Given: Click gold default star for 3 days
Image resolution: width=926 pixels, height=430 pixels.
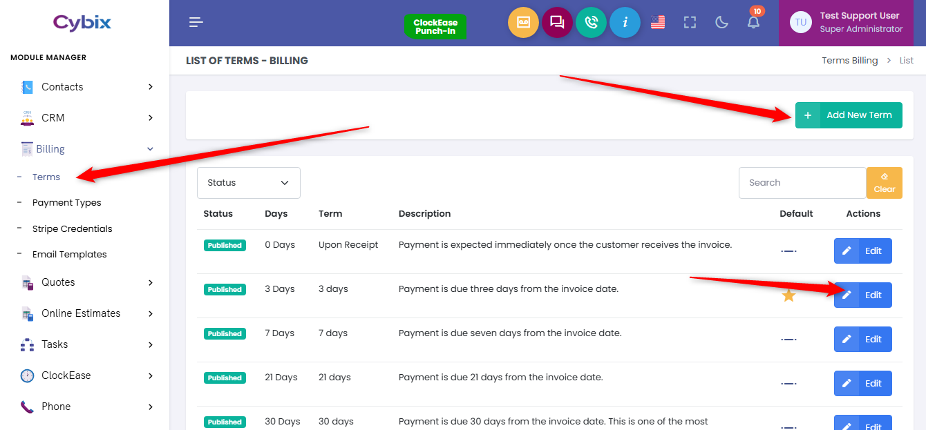Looking at the screenshot, I should tap(788, 295).
